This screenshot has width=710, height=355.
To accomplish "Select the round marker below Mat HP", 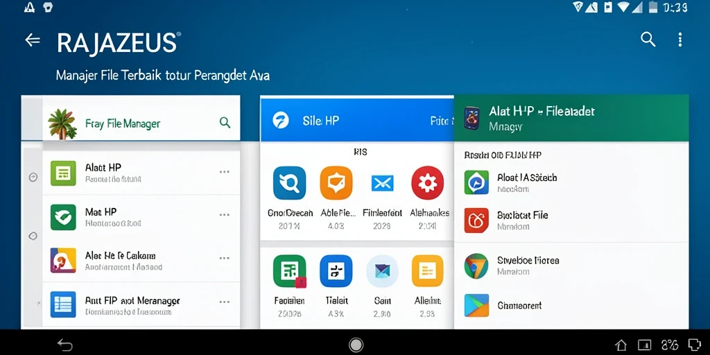I will (x=33, y=236).
